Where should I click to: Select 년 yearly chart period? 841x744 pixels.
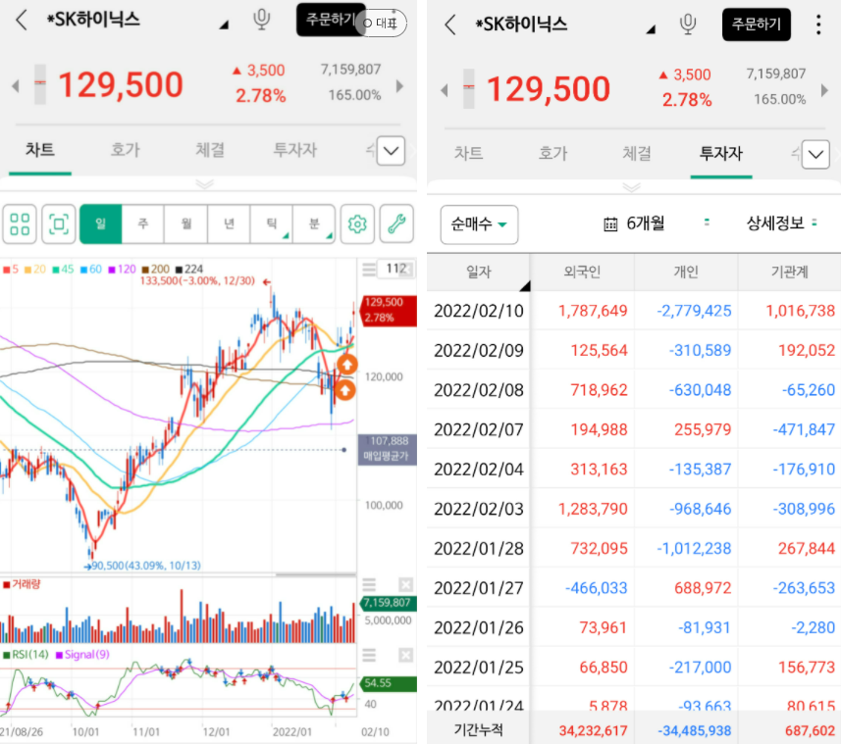pyautogui.click(x=229, y=223)
